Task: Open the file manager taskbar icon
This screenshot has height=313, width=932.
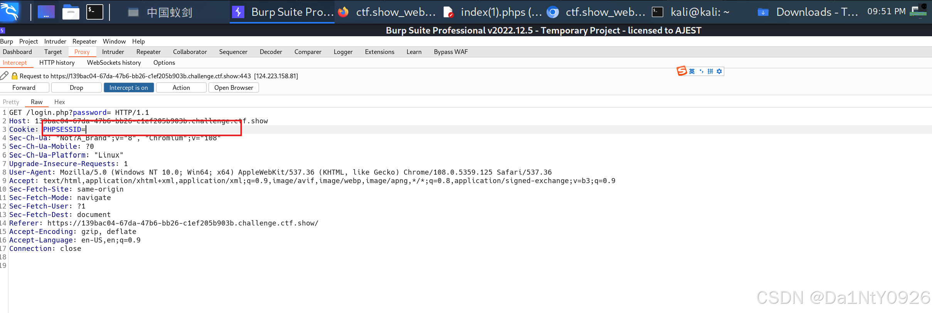Action: pyautogui.click(x=71, y=12)
